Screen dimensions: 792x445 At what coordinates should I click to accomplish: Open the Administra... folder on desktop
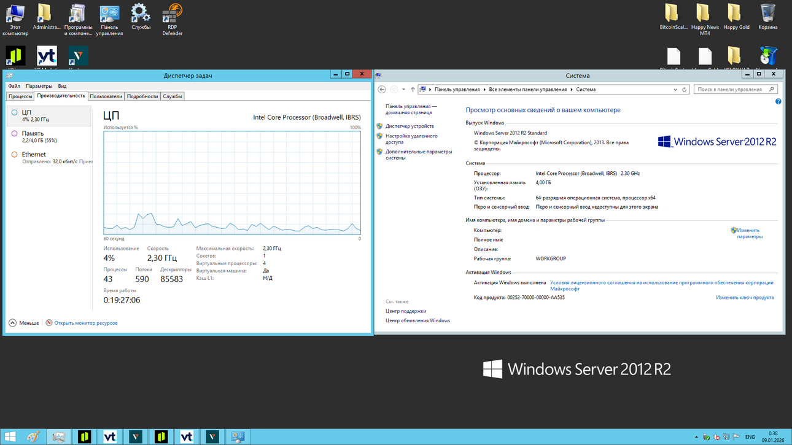[x=47, y=17]
